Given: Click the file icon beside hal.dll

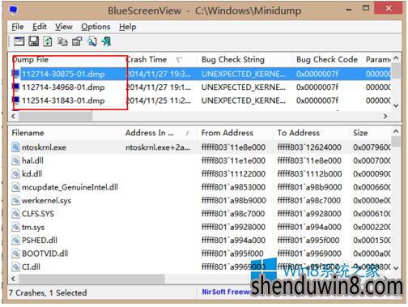Looking at the screenshot, I should click(x=16, y=160).
